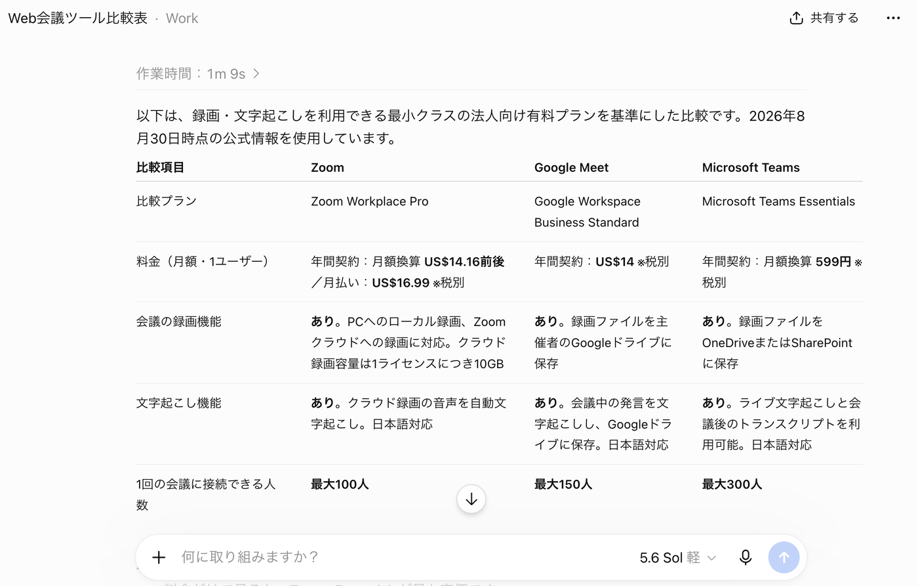Click the send arrow button

click(784, 557)
